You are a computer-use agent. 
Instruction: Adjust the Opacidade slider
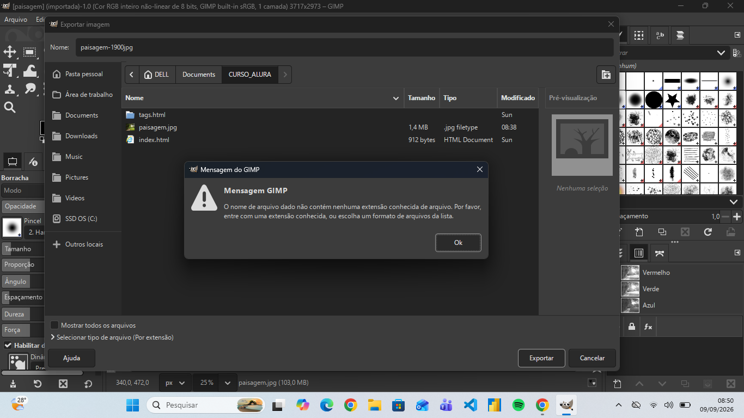click(x=23, y=206)
